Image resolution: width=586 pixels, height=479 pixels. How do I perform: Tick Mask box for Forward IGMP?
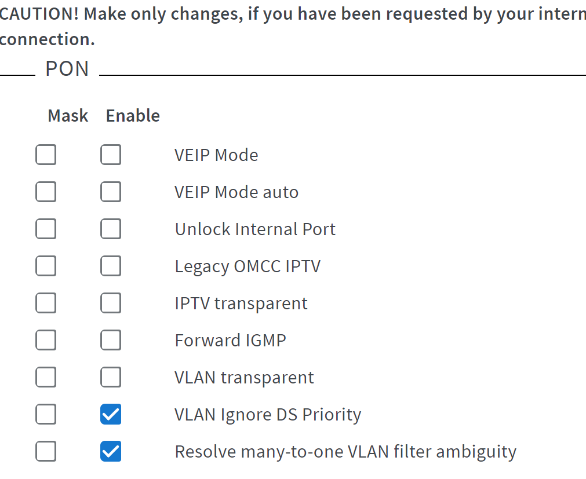(x=46, y=340)
